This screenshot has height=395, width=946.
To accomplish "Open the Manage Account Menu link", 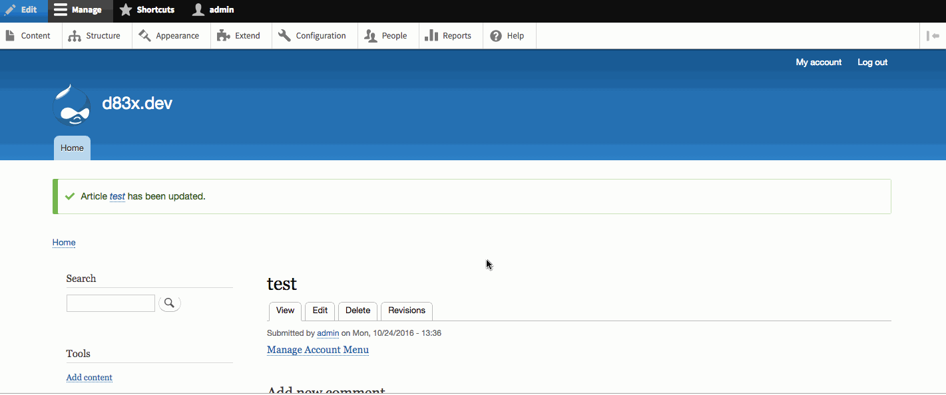I will click(318, 350).
